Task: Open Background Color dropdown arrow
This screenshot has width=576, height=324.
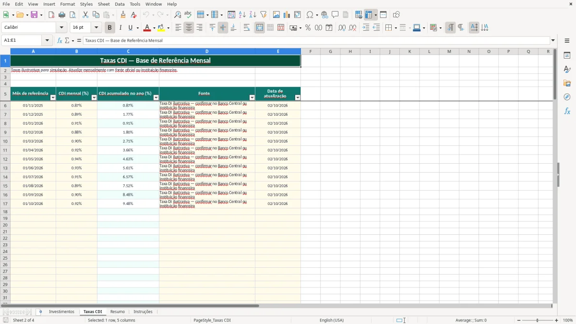Action: coord(168,28)
